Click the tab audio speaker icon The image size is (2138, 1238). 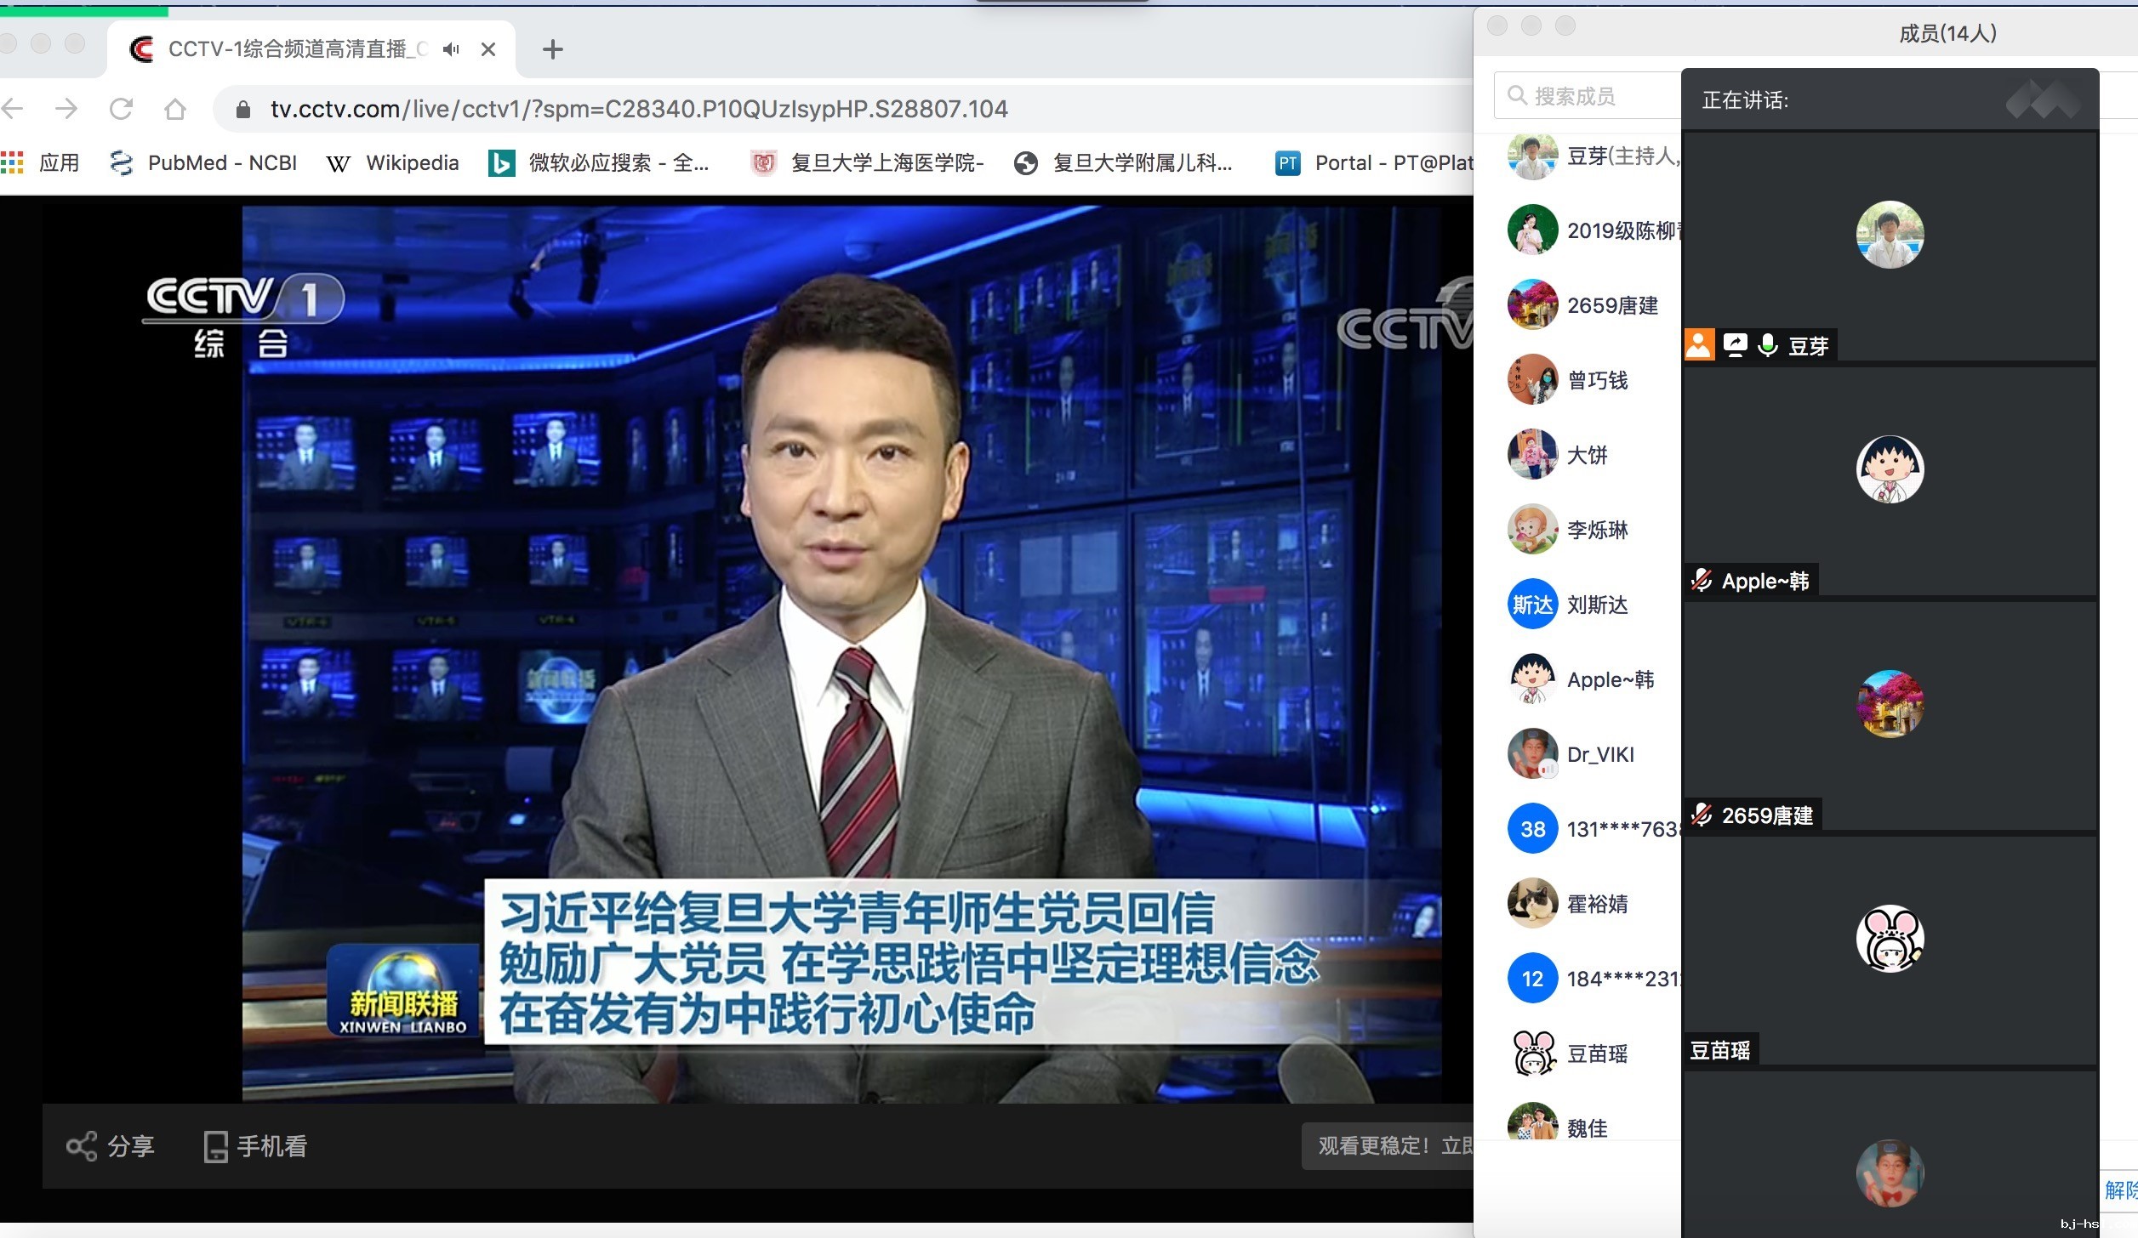pyautogui.click(x=451, y=49)
